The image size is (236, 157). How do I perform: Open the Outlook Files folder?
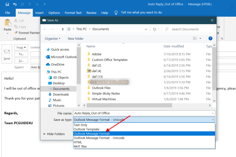point(101,88)
